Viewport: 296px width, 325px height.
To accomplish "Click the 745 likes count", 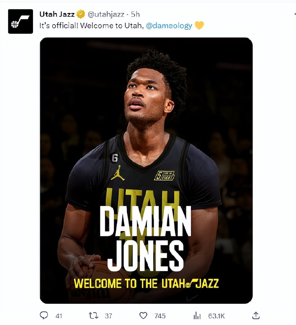I will pyautogui.click(x=160, y=316).
